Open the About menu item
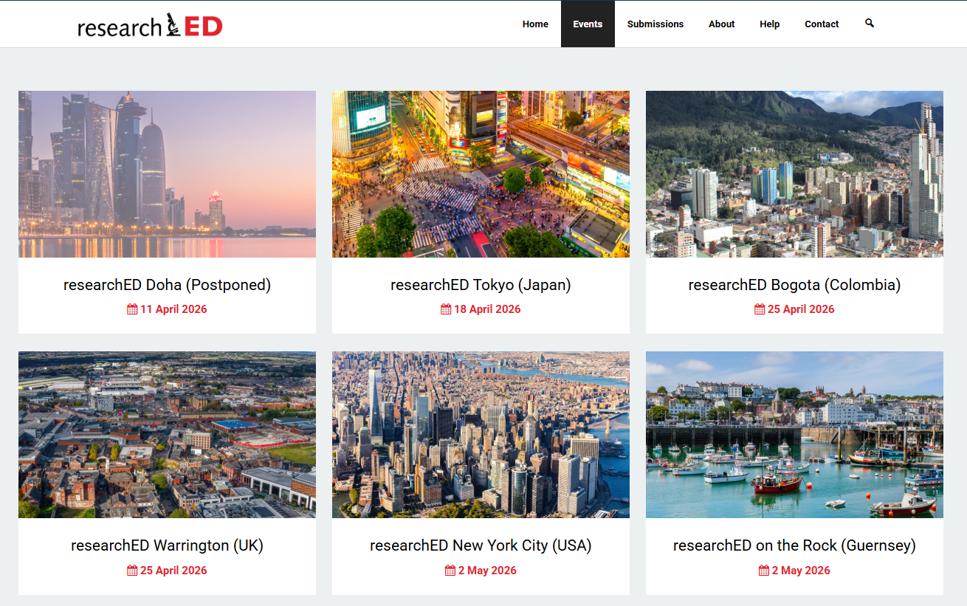Image resolution: width=967 pixels, height=606 pixels. point(721,24)
